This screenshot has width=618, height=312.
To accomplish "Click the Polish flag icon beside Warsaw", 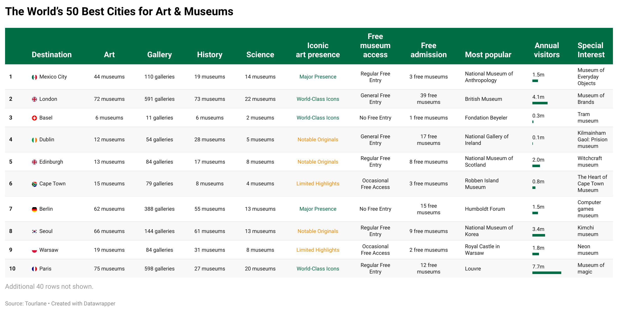I will click(x=34, y=250).
